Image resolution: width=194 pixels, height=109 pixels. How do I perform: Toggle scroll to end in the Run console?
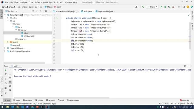tap(10, 82)
